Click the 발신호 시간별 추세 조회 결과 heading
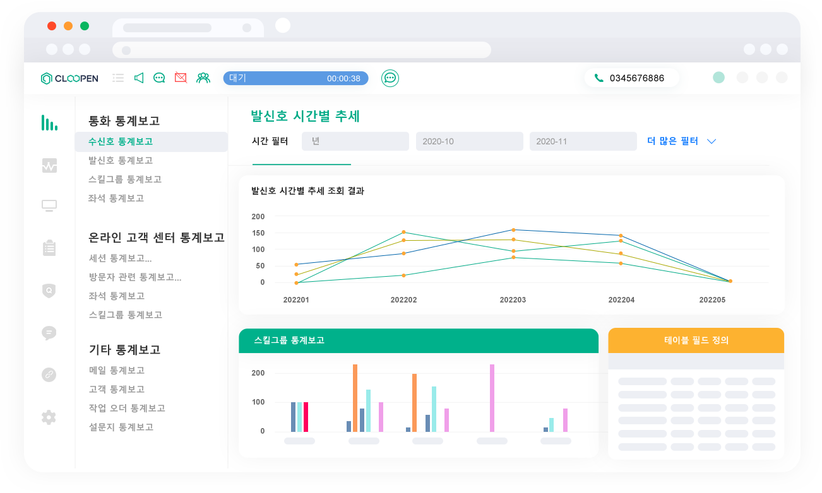 (x=307, y=191)
